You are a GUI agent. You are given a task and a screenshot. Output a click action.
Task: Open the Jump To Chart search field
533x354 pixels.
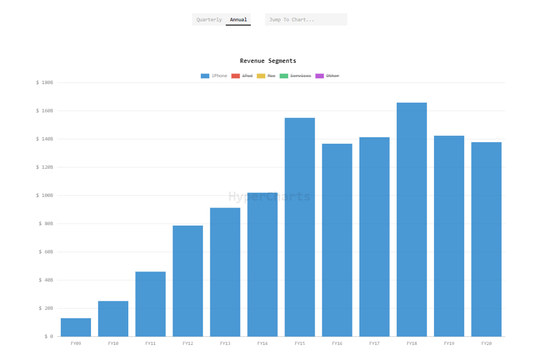(x=306, y=20)
